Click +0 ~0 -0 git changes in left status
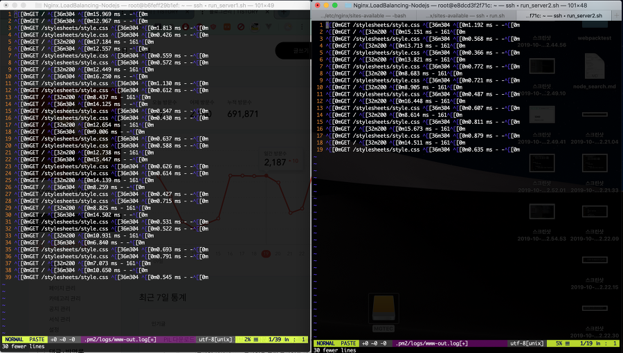 [x=63, y=339]
